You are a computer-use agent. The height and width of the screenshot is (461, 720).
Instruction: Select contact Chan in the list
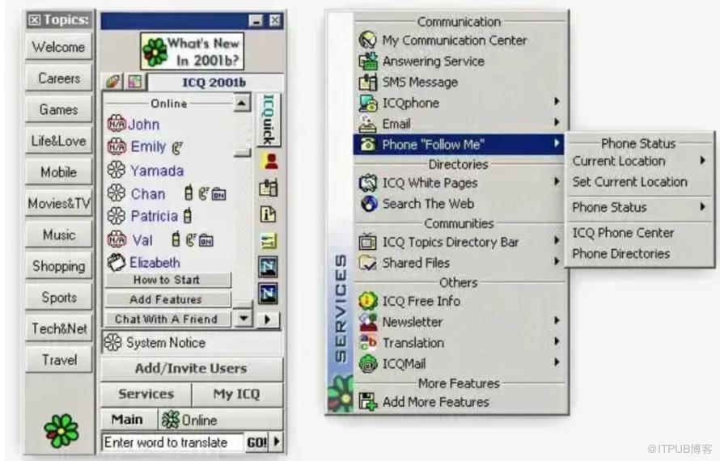[x=148, y=194]
